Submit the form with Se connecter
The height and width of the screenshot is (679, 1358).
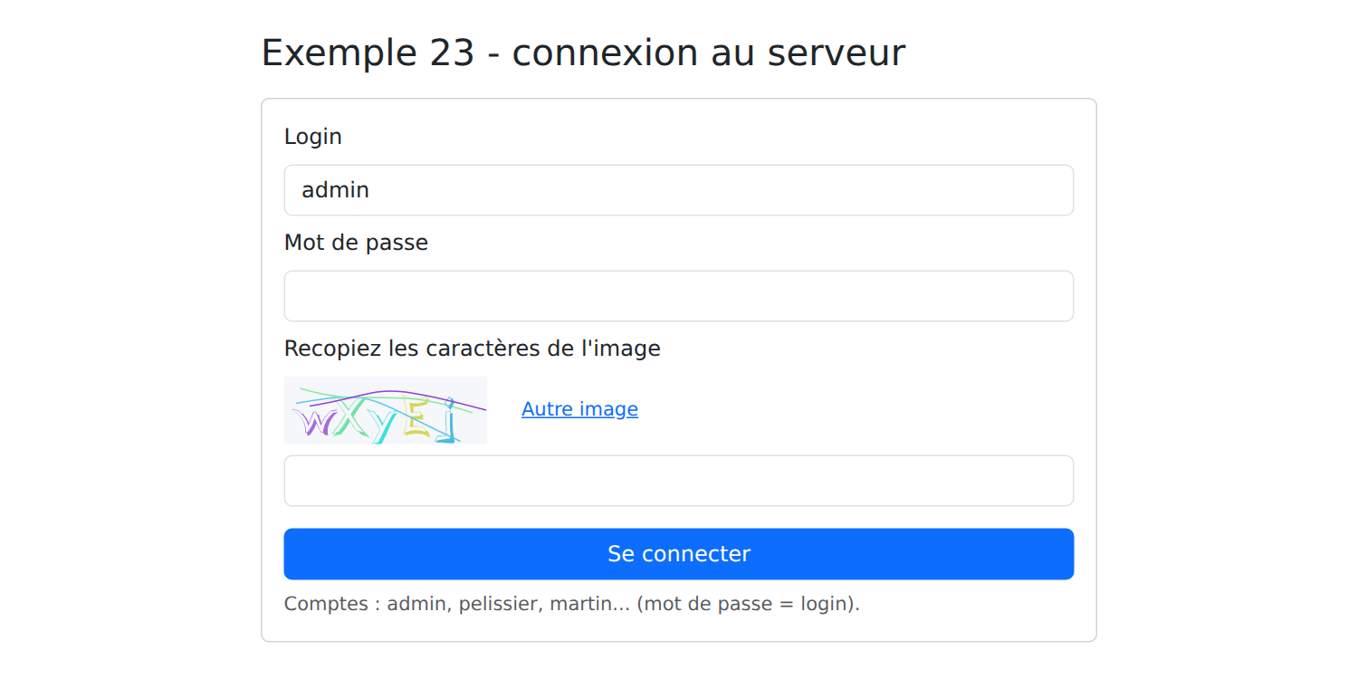click(x=679, y=554)
